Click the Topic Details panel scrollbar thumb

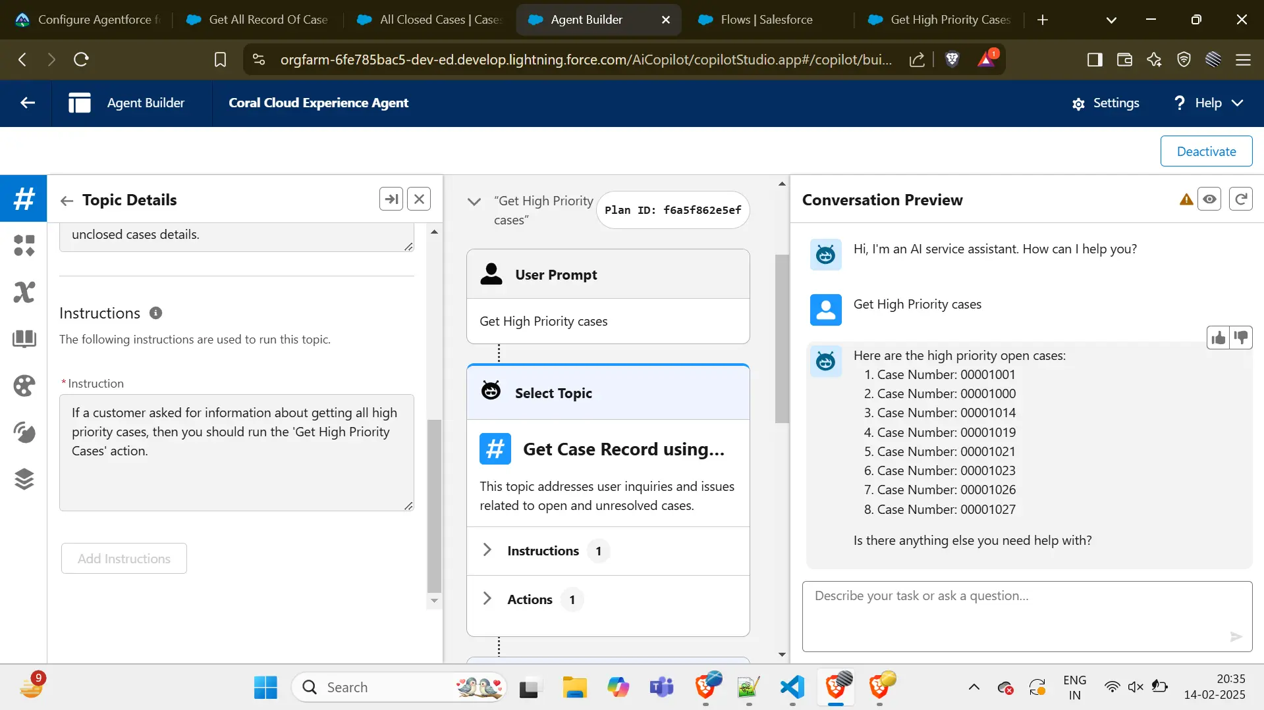[434, 507]
